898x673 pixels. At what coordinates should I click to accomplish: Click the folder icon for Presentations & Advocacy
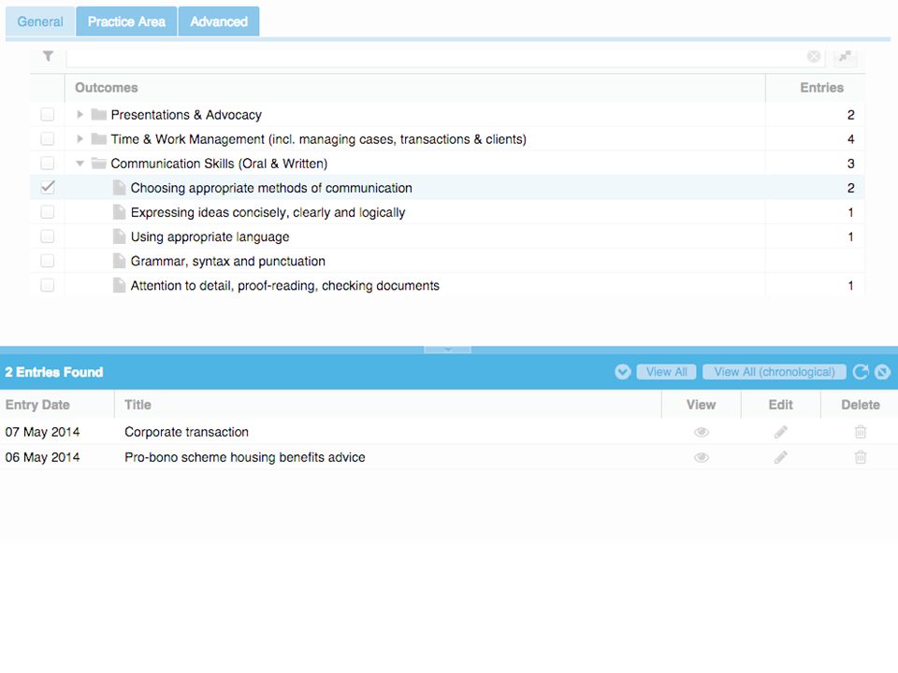coord(99,114)
